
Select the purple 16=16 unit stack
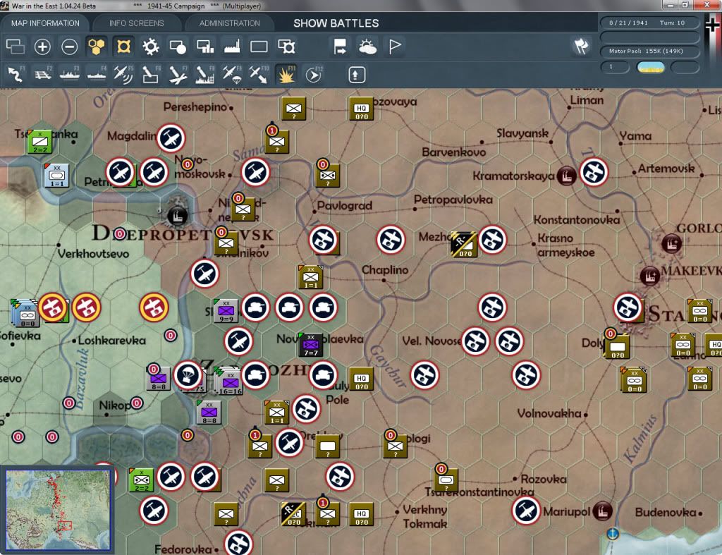230,382
